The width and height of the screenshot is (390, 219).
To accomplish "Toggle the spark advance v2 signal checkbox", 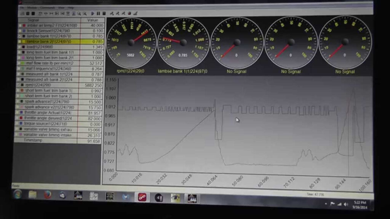I will click(18, 107).
